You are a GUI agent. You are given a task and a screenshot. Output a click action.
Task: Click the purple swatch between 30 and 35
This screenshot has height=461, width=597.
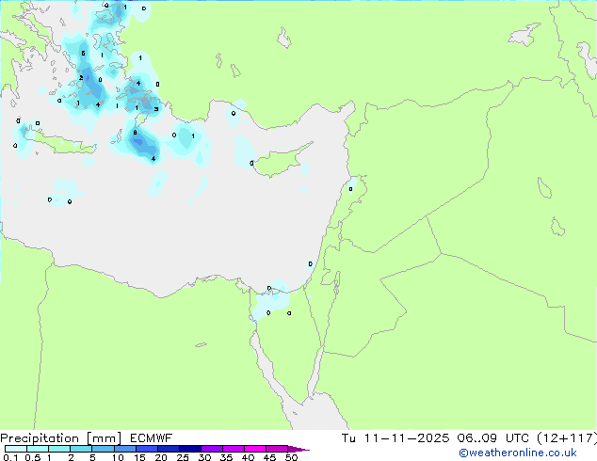pyautogui.click(x=212, y=449)
